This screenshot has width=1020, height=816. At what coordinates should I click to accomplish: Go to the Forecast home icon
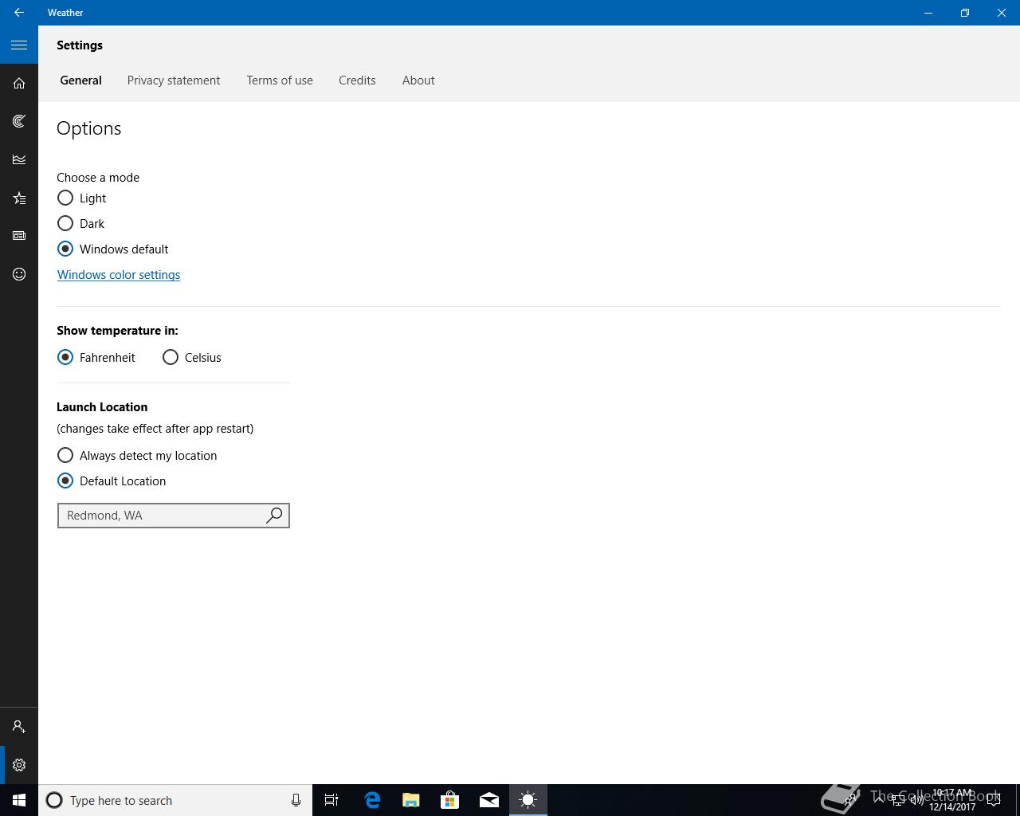pyautogui.click(x=19, y=83)
